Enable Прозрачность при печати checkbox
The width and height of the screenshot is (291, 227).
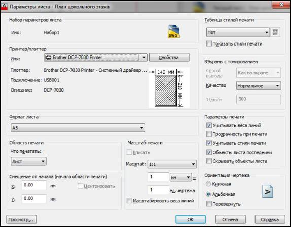(209, 134)
